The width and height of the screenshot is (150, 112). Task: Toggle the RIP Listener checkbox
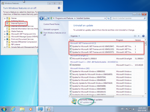coord(7,44)
